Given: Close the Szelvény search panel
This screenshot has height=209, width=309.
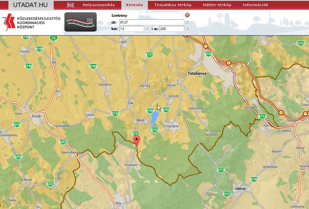Looking at the screenshot, I should click(x=187, y=15).
